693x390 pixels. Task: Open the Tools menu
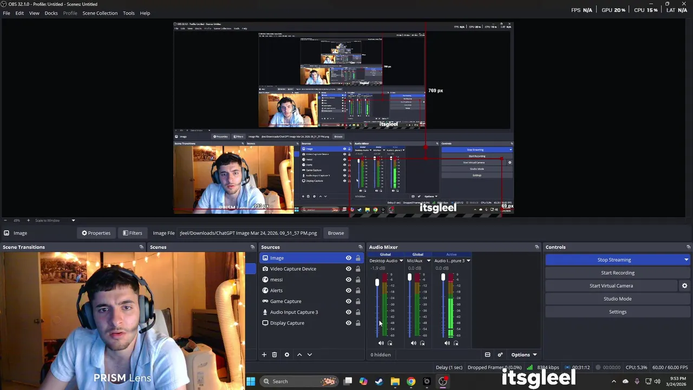pos(128,13)
